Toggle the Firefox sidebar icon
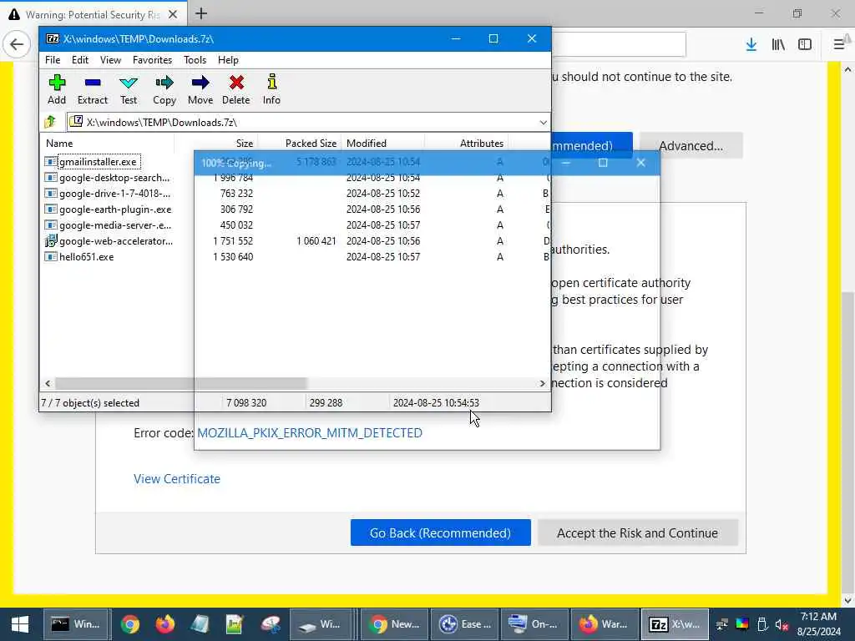 pyautogui.click(x=805, y=45)
